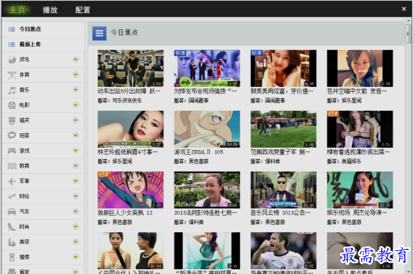Expand the 拍客 category arrow
This screenshot has width=414, height=274.
(x=76, y=135)
